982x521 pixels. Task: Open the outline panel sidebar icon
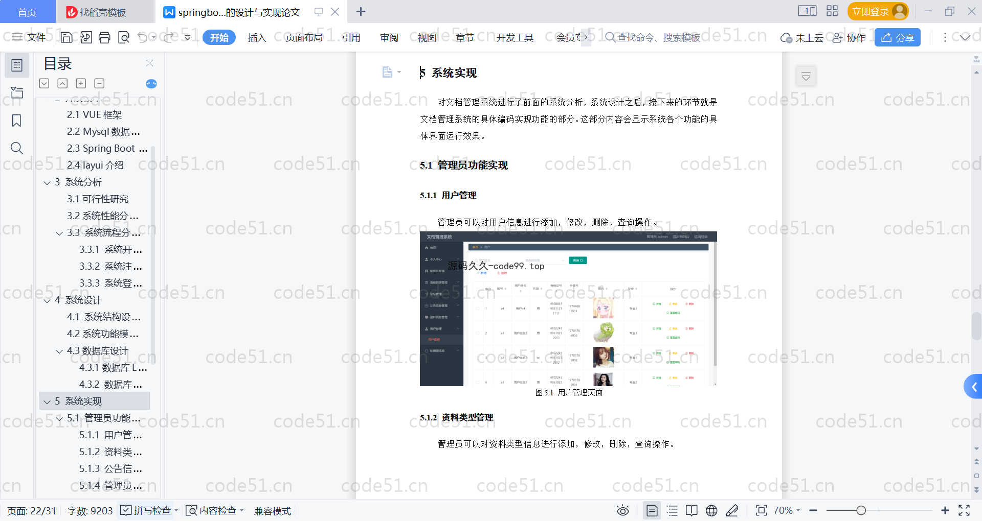pos(17,65)
